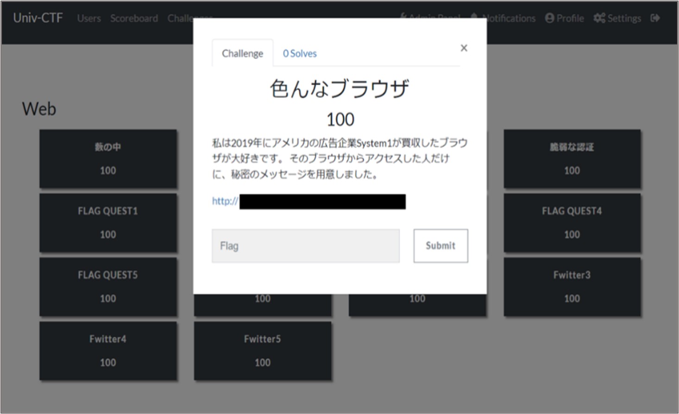Open the 脆弱な認証 challenge

pos(572,159)
